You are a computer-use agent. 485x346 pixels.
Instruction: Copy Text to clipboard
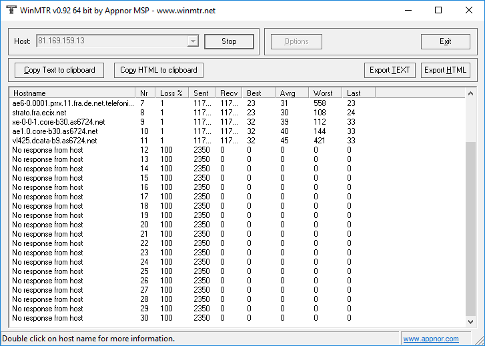click(59, 70)
